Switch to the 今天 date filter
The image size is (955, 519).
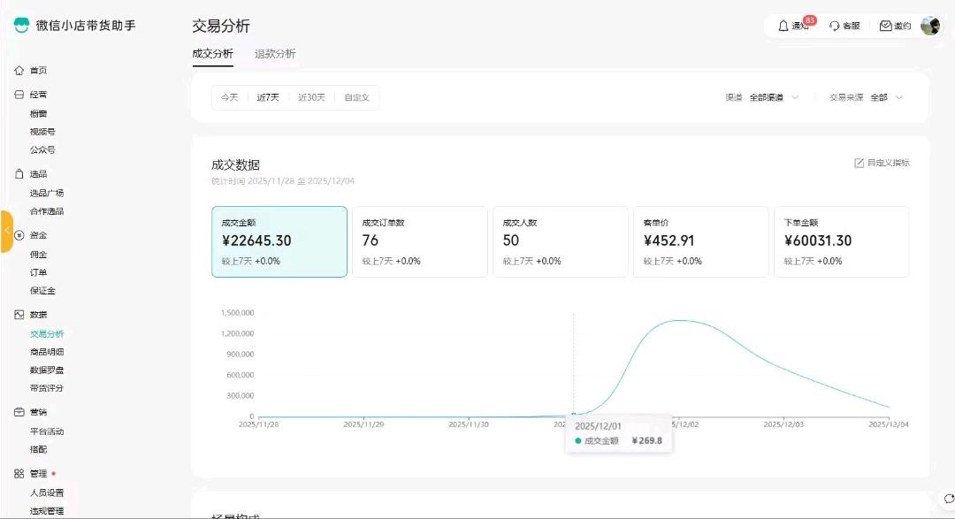tap(229, 97)
